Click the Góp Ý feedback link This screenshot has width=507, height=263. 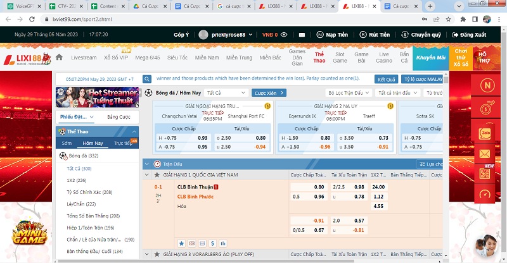181,35
